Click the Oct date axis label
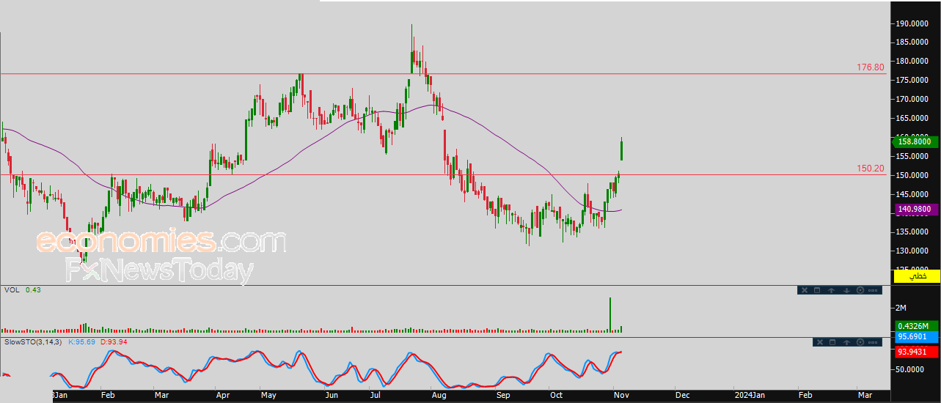The width and height of the screenshot is (941, 403). pos(557,395)
